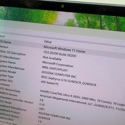Click the WIN-2A4T2FPU2FI system name value
Viewport: 125px width, 125px height.
coord(55,69)
